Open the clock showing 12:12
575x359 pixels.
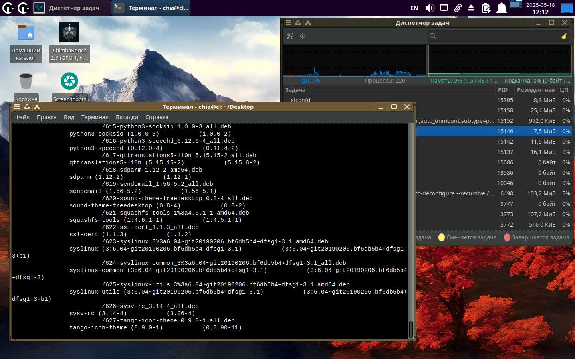click(x=541, y=8)
